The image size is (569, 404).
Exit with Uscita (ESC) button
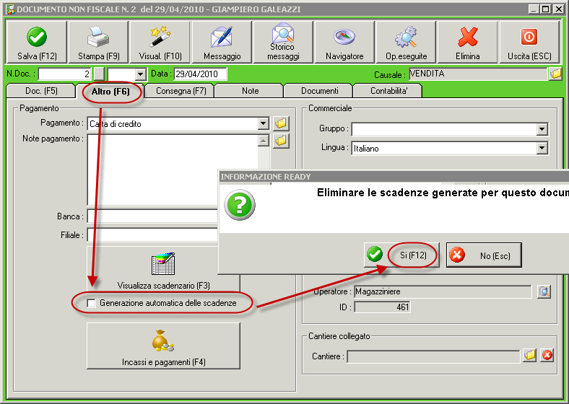[x=529, y=42]
